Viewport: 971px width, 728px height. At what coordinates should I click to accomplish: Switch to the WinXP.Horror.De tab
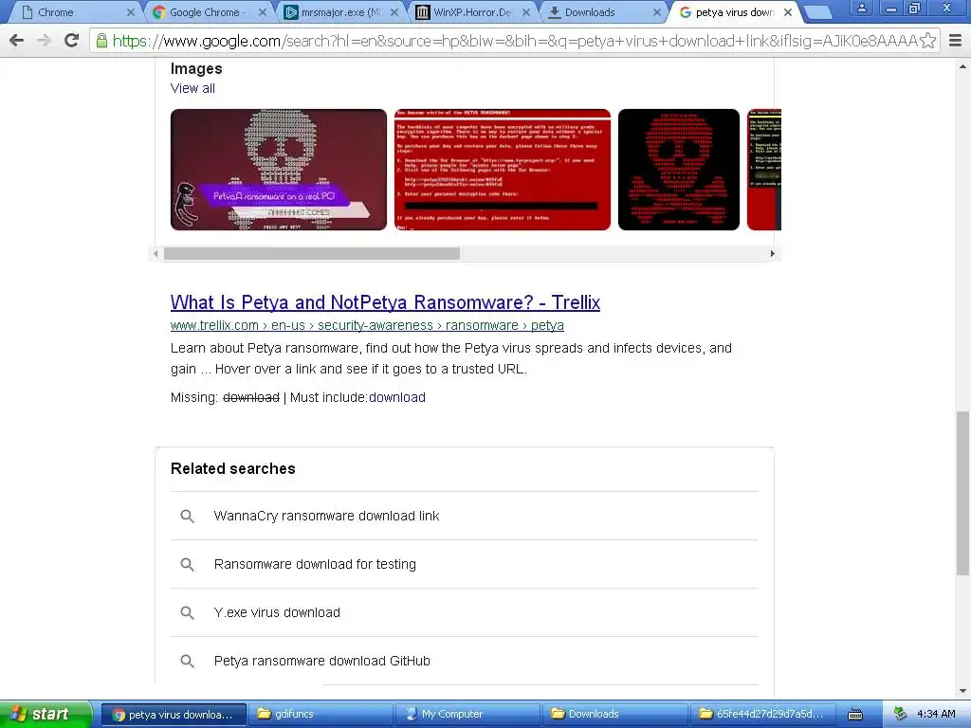tap(472, 12)
